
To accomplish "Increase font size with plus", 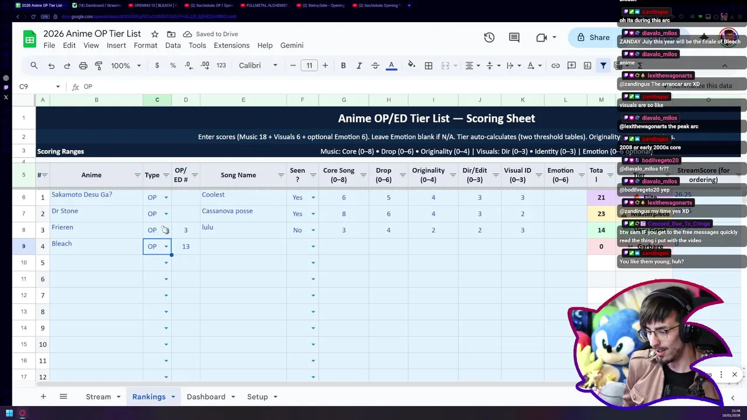I will coord(325,65).
